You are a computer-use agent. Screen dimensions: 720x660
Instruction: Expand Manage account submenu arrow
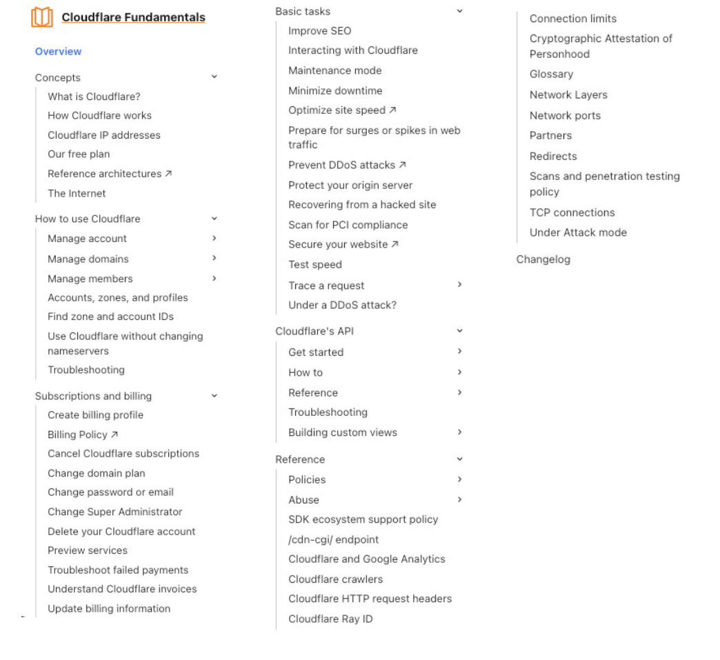[214, 238]
